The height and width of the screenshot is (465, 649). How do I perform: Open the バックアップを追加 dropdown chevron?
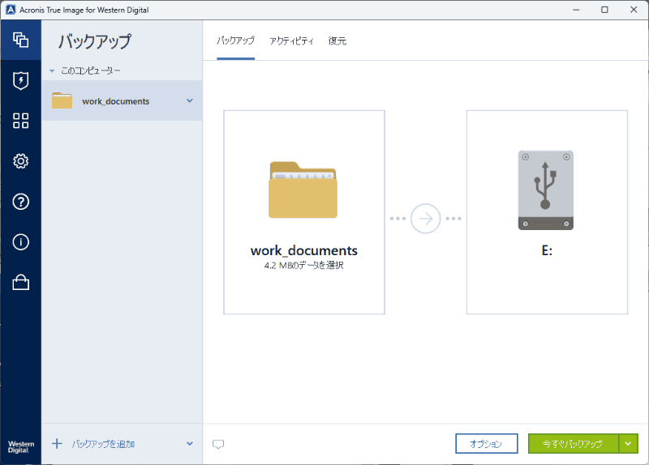coord(190,443)
